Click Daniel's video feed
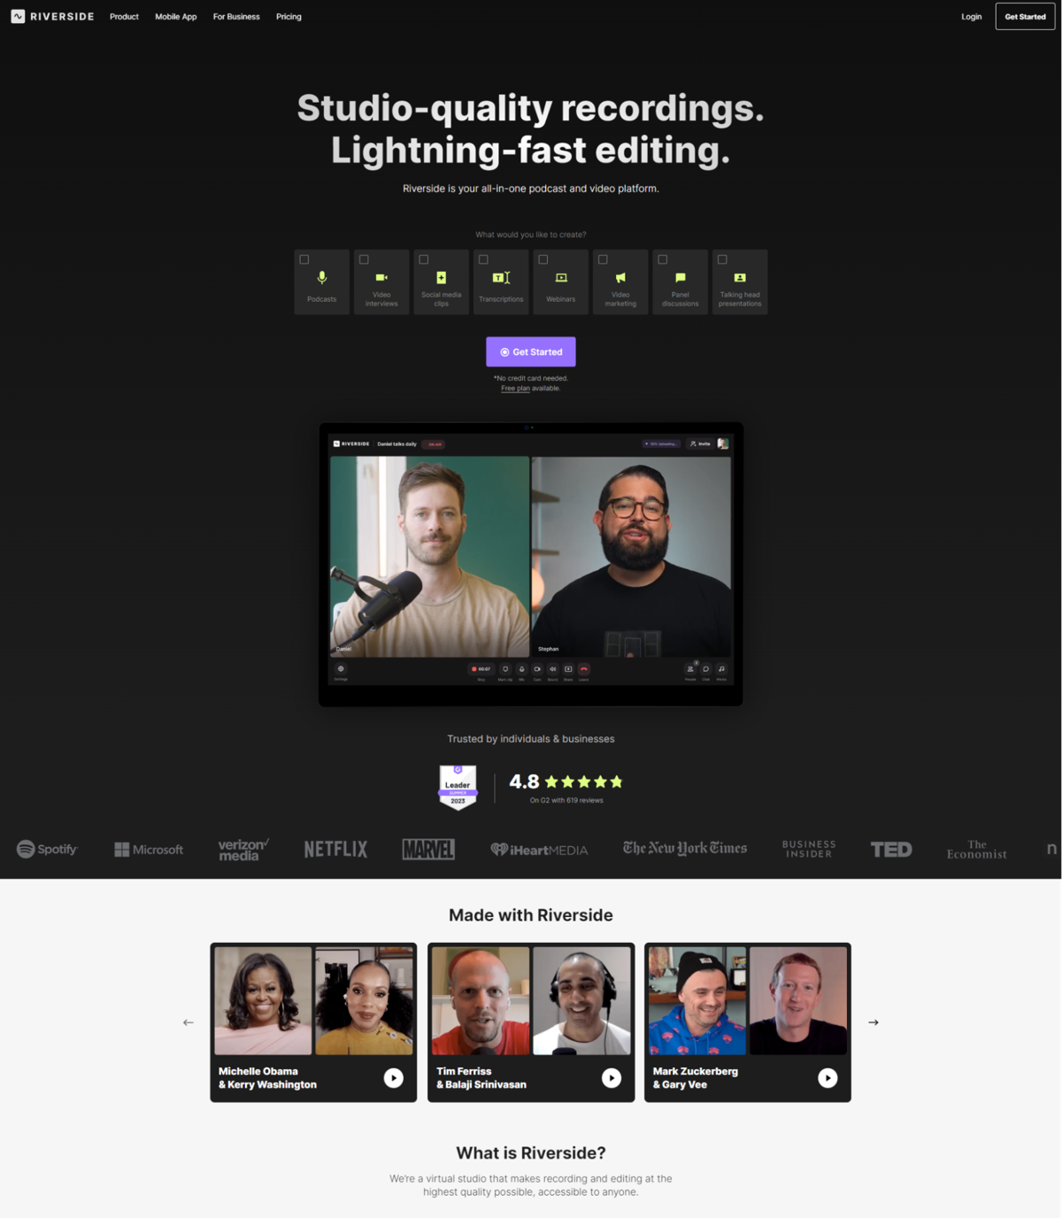This screenshot has height=1218, width=1062. click(429, 556)
